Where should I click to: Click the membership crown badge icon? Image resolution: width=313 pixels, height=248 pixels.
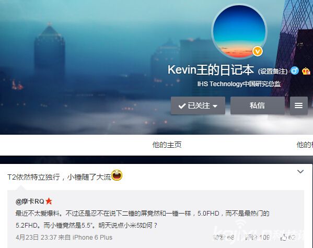click(x=306, y=71)
